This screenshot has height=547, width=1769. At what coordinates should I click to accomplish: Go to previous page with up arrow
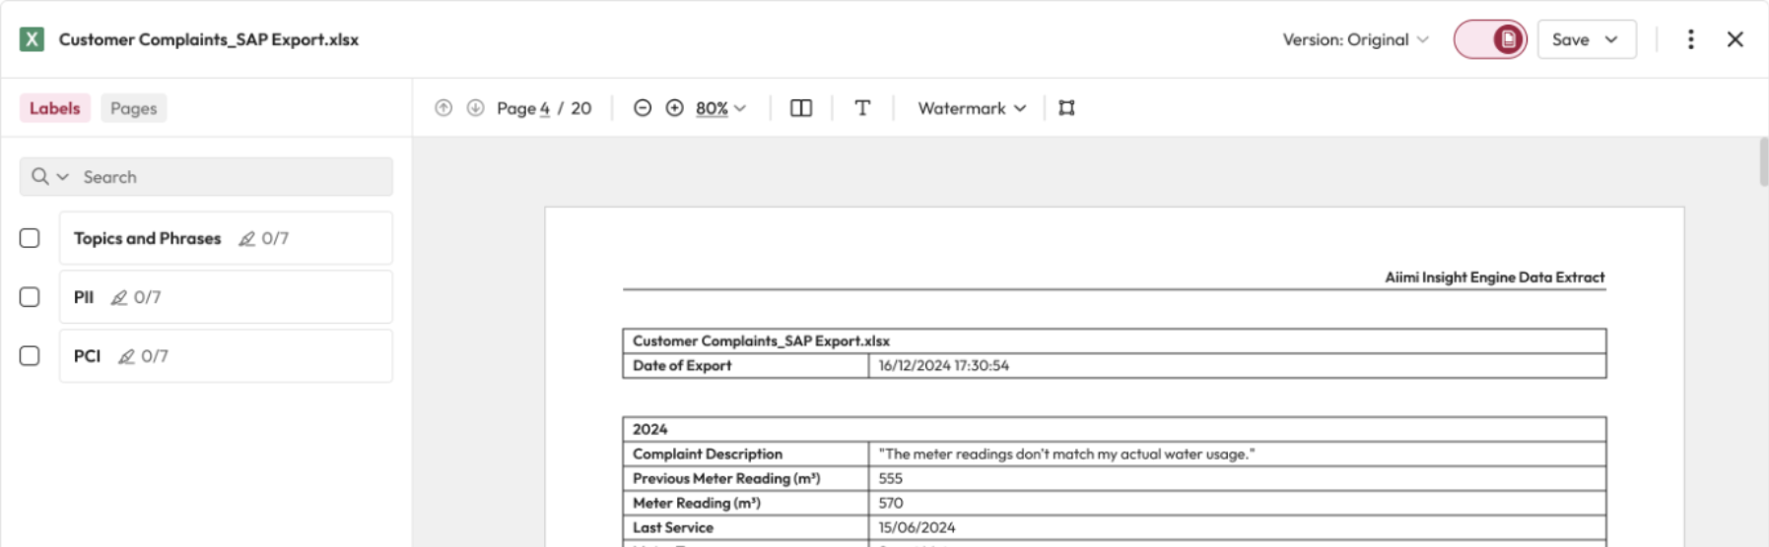[443, 108]
